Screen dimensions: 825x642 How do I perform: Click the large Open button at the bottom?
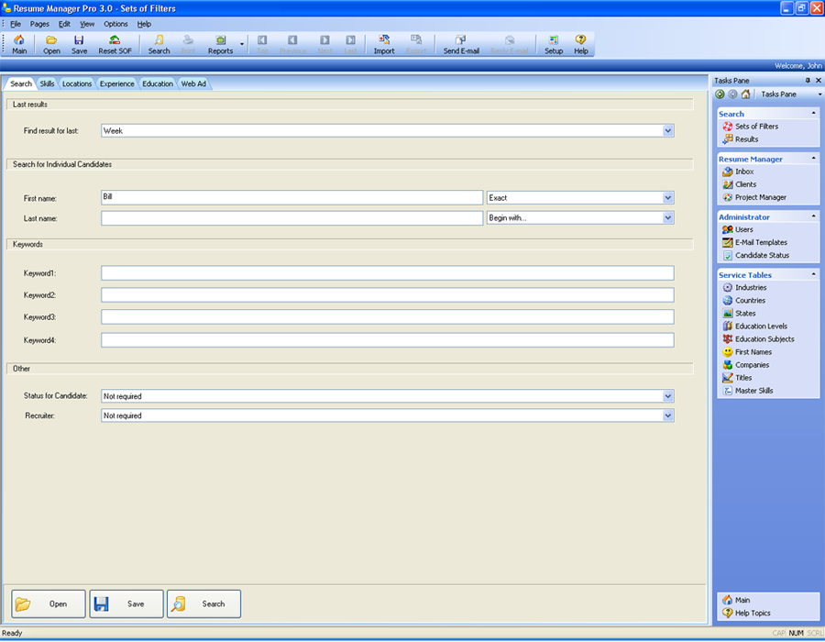[x=49, y=604]
